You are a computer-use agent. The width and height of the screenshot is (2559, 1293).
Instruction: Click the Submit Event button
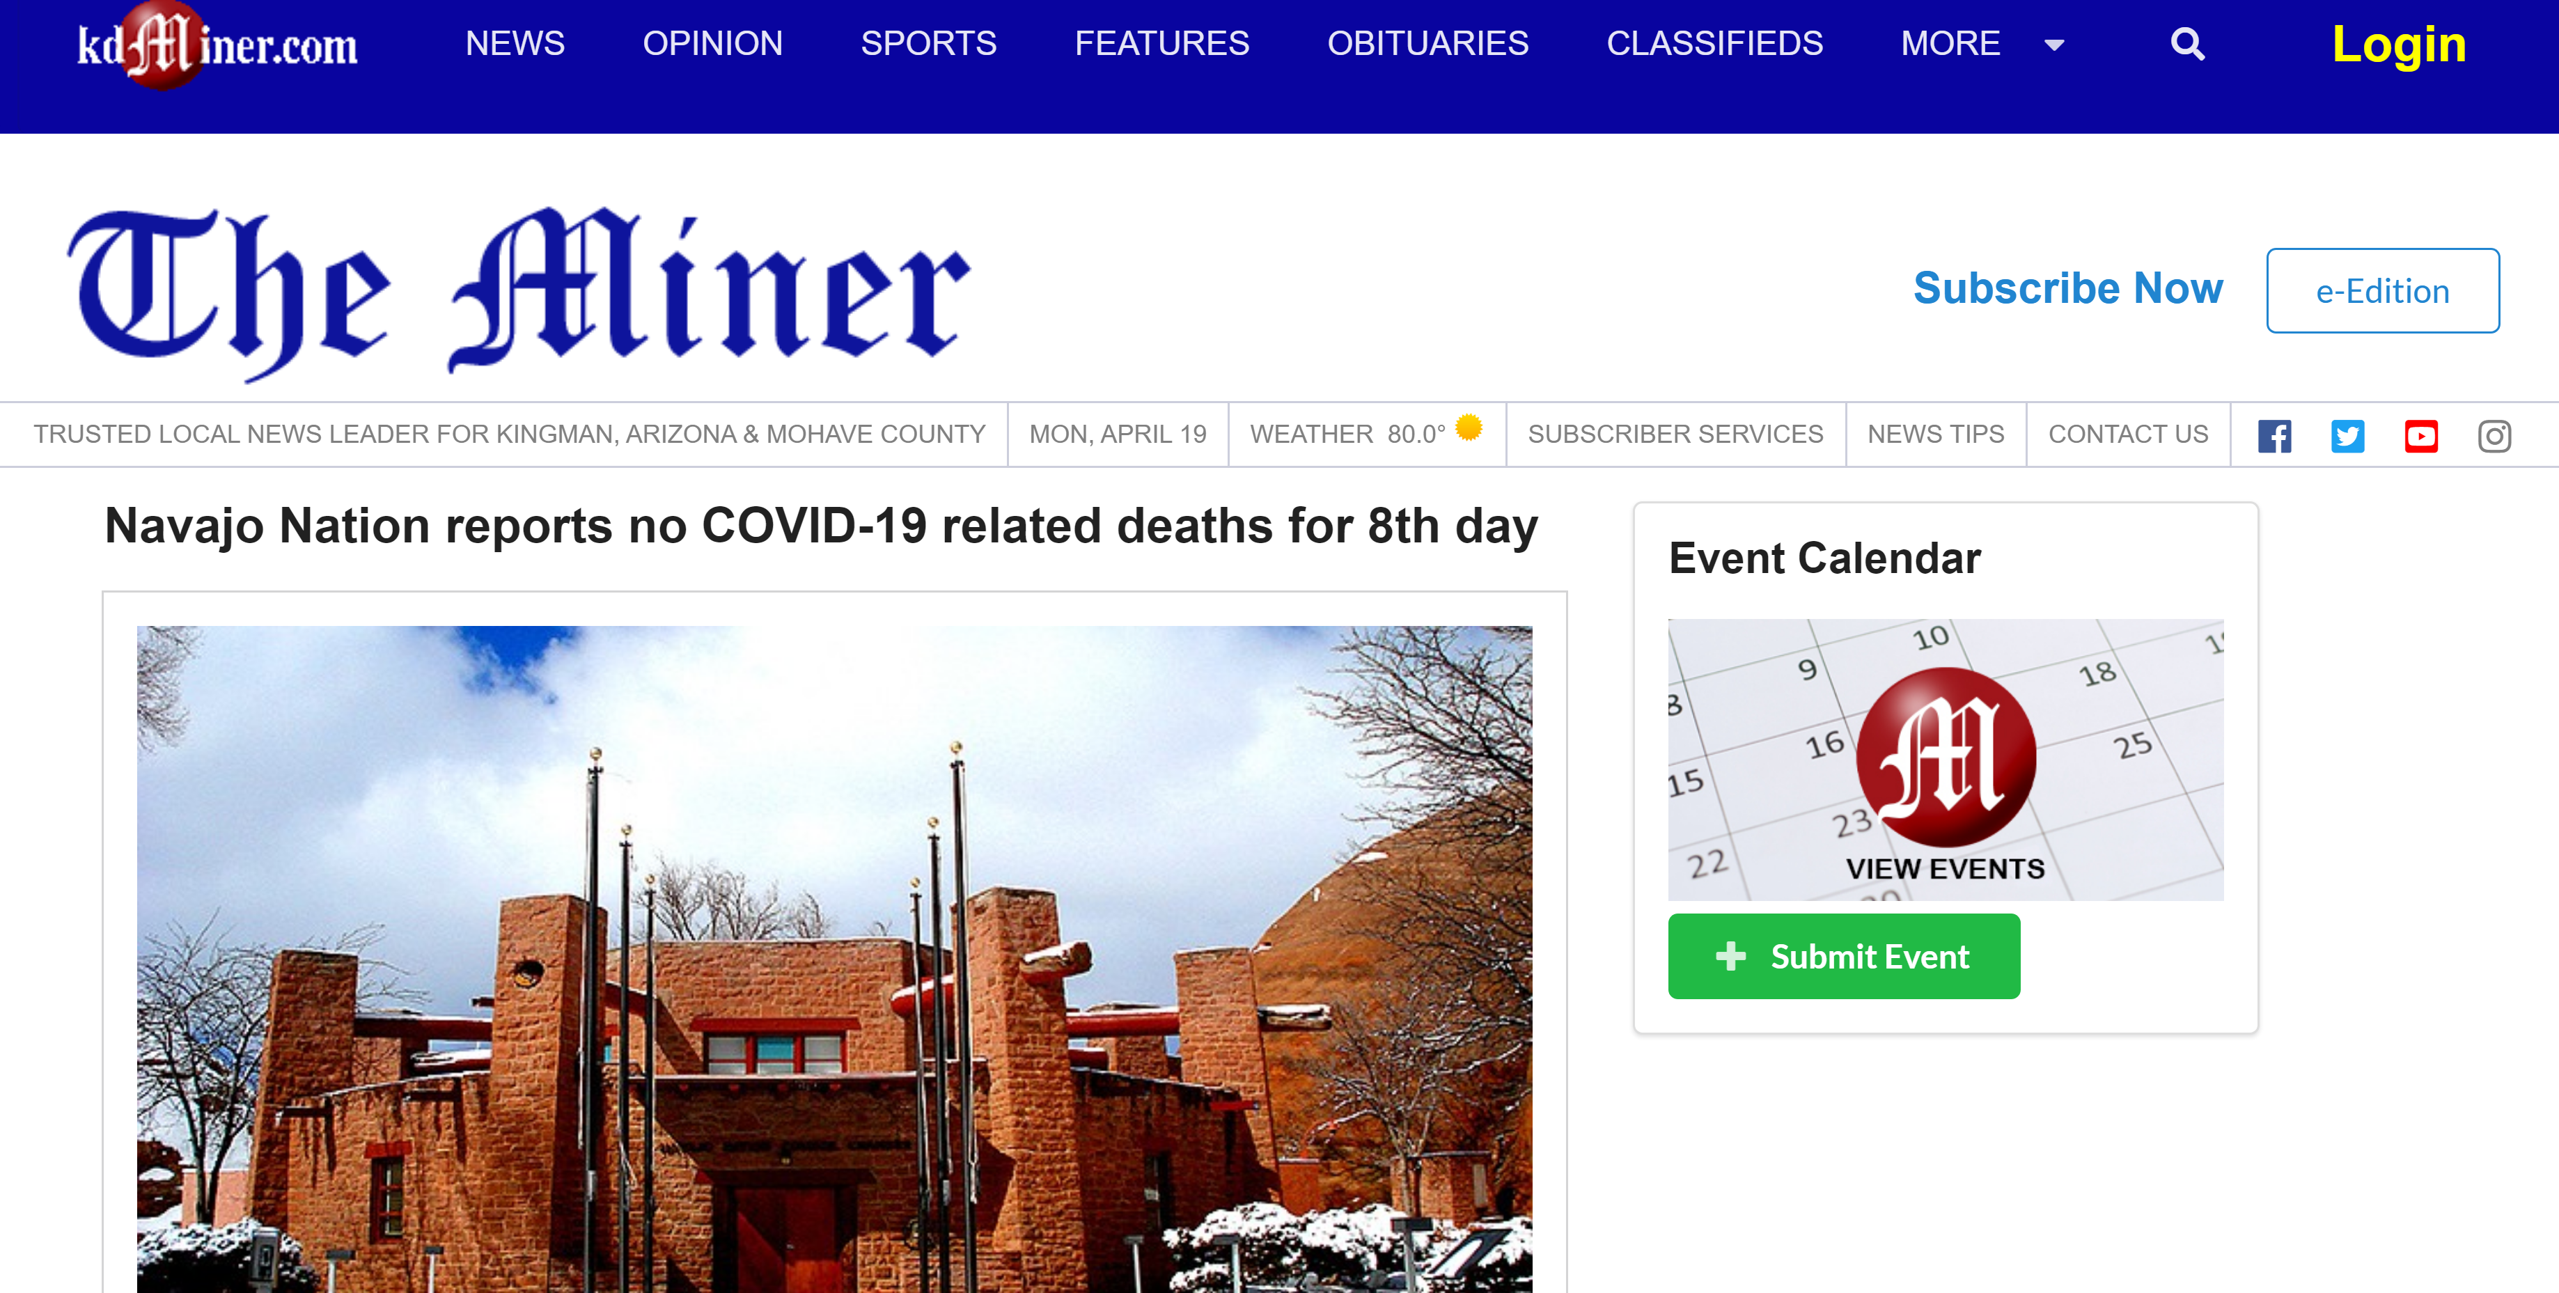[1844, 956]
